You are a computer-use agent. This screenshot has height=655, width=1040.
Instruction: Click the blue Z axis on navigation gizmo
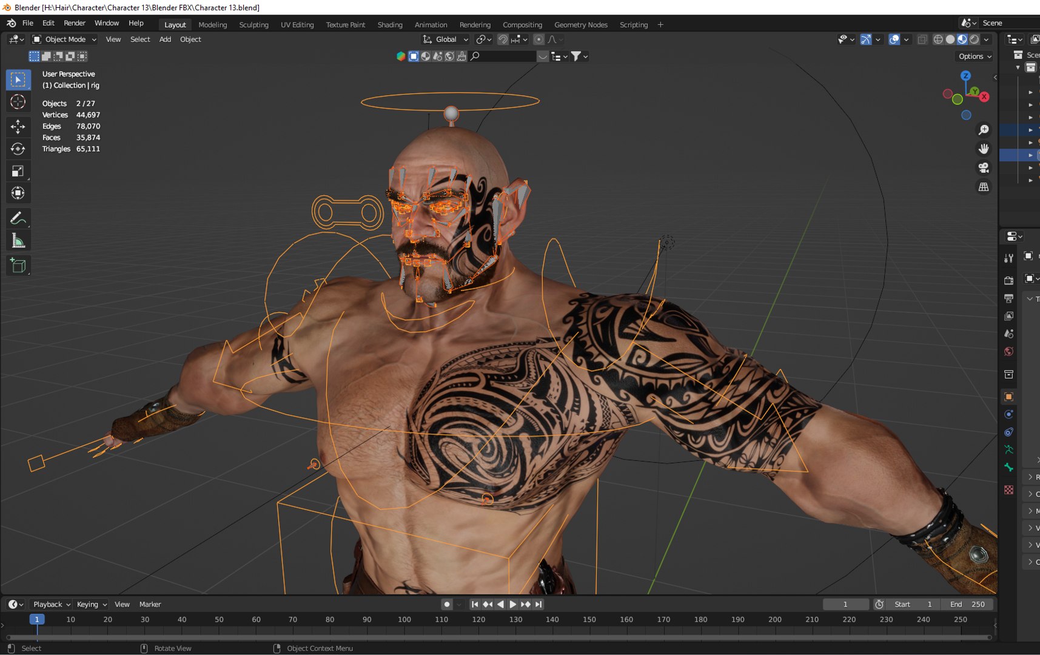[x=965, y=76]
